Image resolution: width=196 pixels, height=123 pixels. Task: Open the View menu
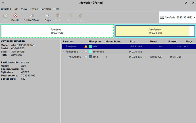24,9
